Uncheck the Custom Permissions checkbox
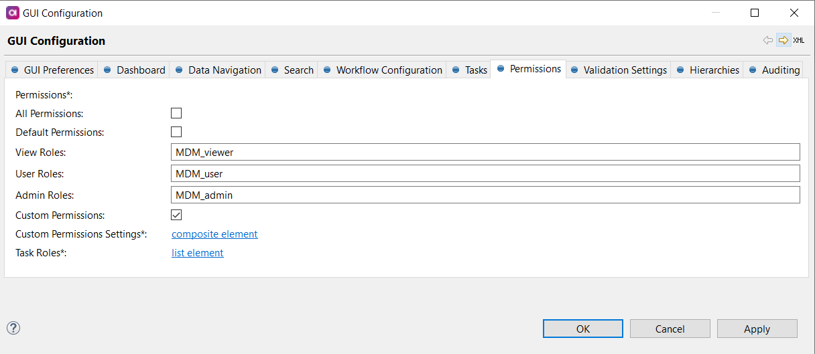 [176, 215]
